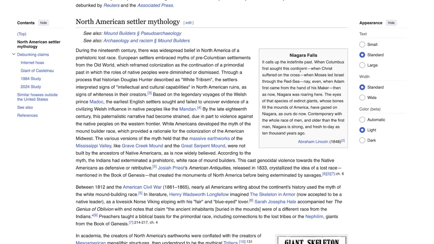Follow the Mandan link

(x=188, y=109)
